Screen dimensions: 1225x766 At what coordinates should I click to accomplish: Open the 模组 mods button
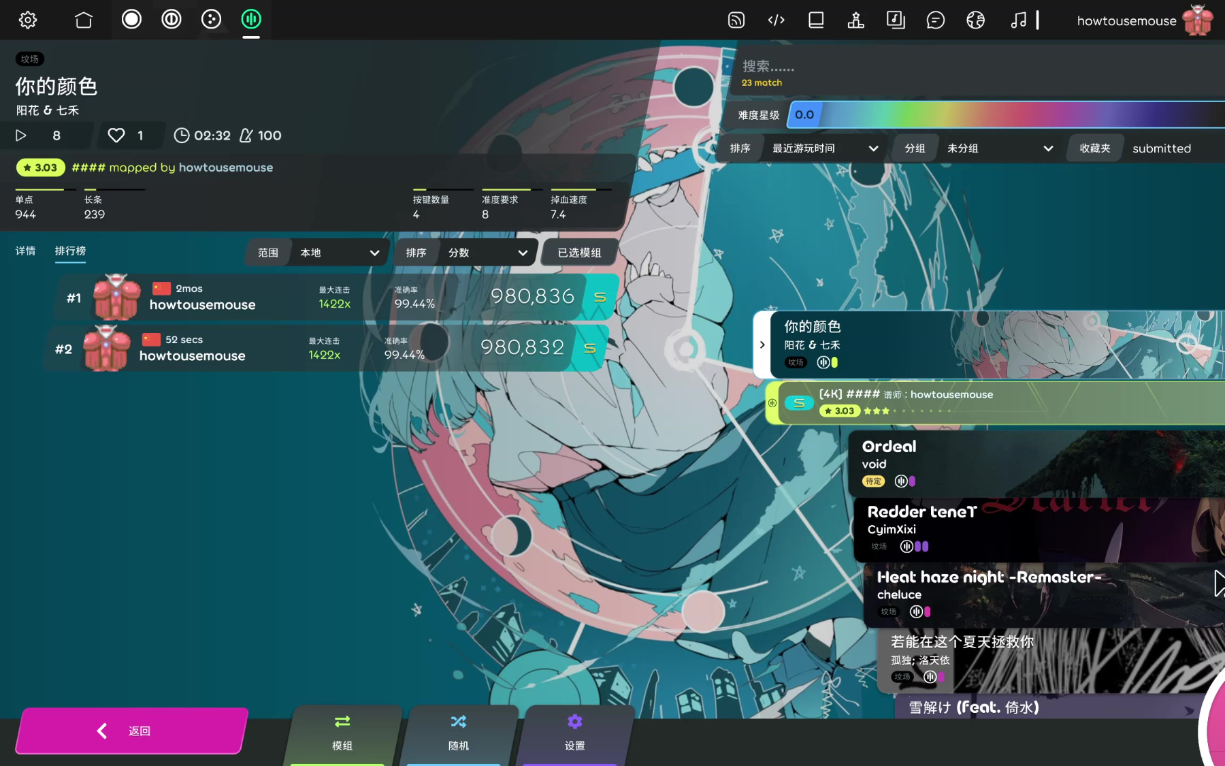[x=342, y=735]
